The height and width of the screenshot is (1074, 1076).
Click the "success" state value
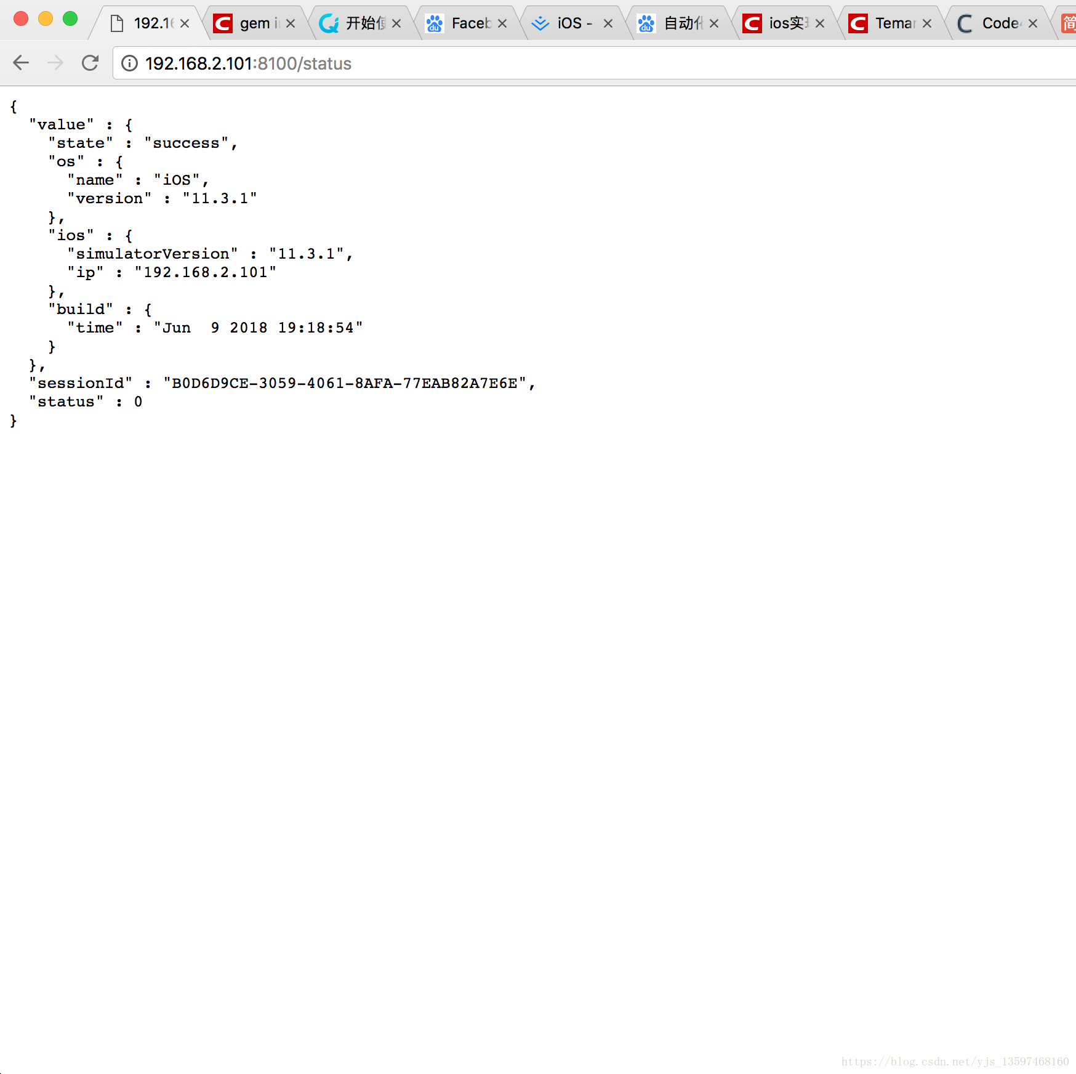coord(187,143)
